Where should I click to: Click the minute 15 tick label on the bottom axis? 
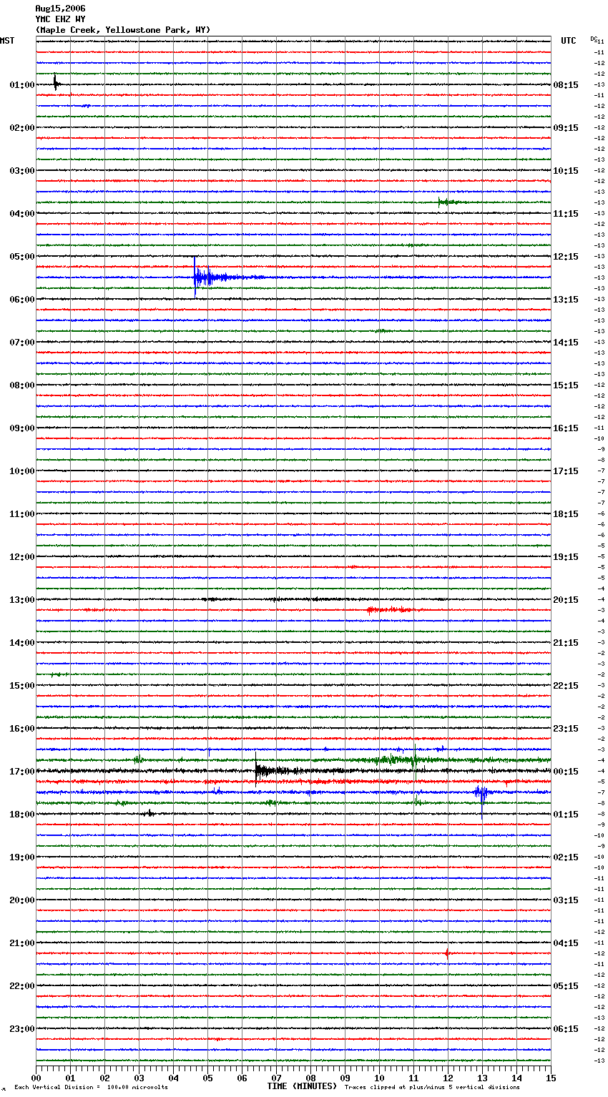tap(551, 1078)
